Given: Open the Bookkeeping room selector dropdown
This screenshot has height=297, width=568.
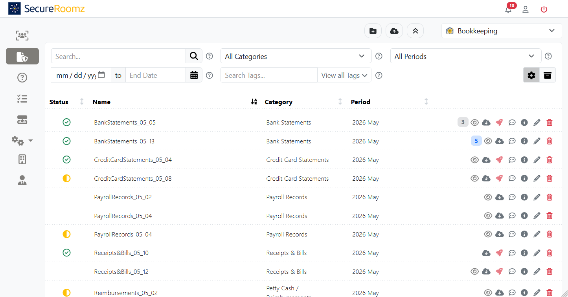Looking at the screenshot, I should pos(502,31).
